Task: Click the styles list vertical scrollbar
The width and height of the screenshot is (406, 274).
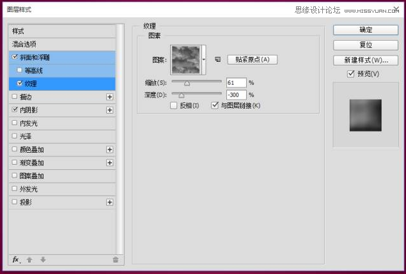Action: tap(120, 139)
